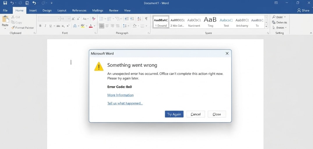Switch to the Design tab
Viewport: 313px width, 149px height.
[x=47, y=10]
